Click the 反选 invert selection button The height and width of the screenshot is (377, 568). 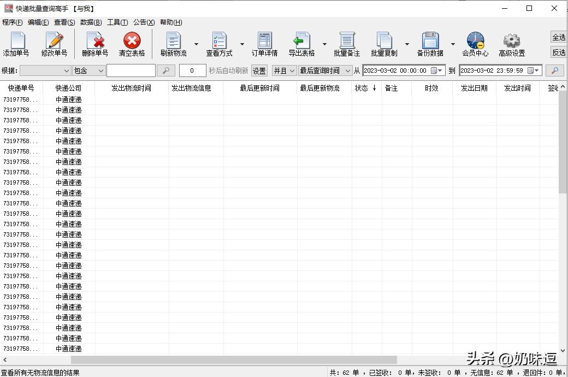[559, 52]
